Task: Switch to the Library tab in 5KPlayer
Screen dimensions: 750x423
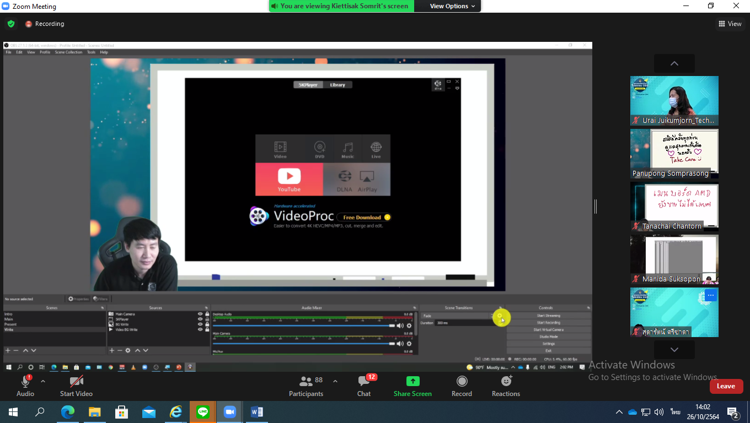Action: click(337, 85)
